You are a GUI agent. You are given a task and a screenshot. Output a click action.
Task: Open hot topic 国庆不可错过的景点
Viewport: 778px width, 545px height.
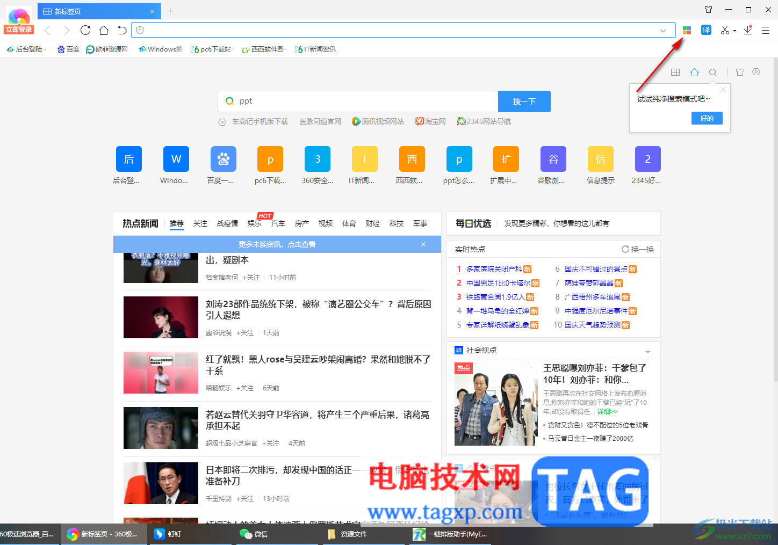pos(596,269)
